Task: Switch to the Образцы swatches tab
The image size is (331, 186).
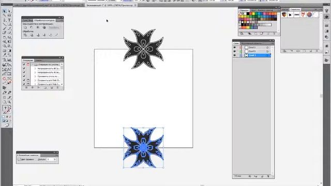Action: tap(244, 10)
